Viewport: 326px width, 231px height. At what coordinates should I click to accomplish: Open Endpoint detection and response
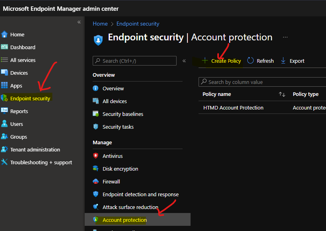141,194
